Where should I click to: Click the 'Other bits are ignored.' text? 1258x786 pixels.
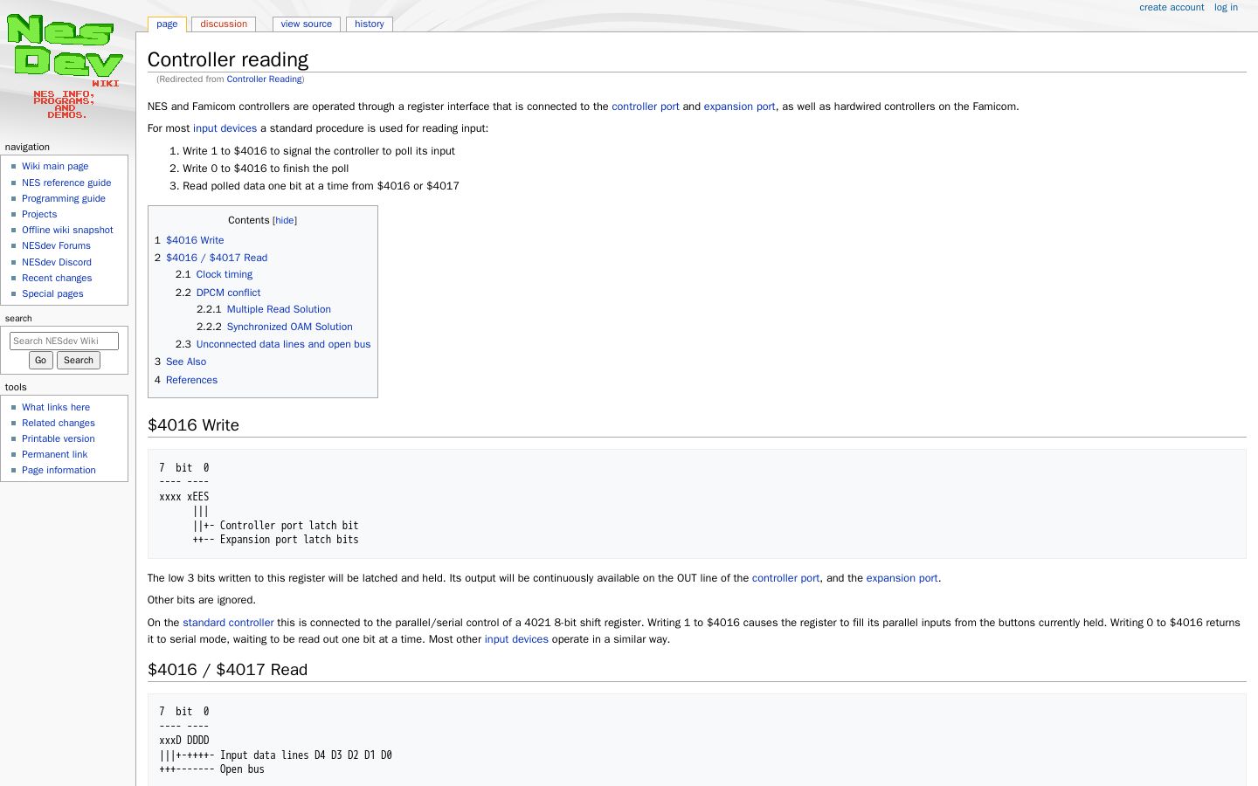tap(202, 600)
